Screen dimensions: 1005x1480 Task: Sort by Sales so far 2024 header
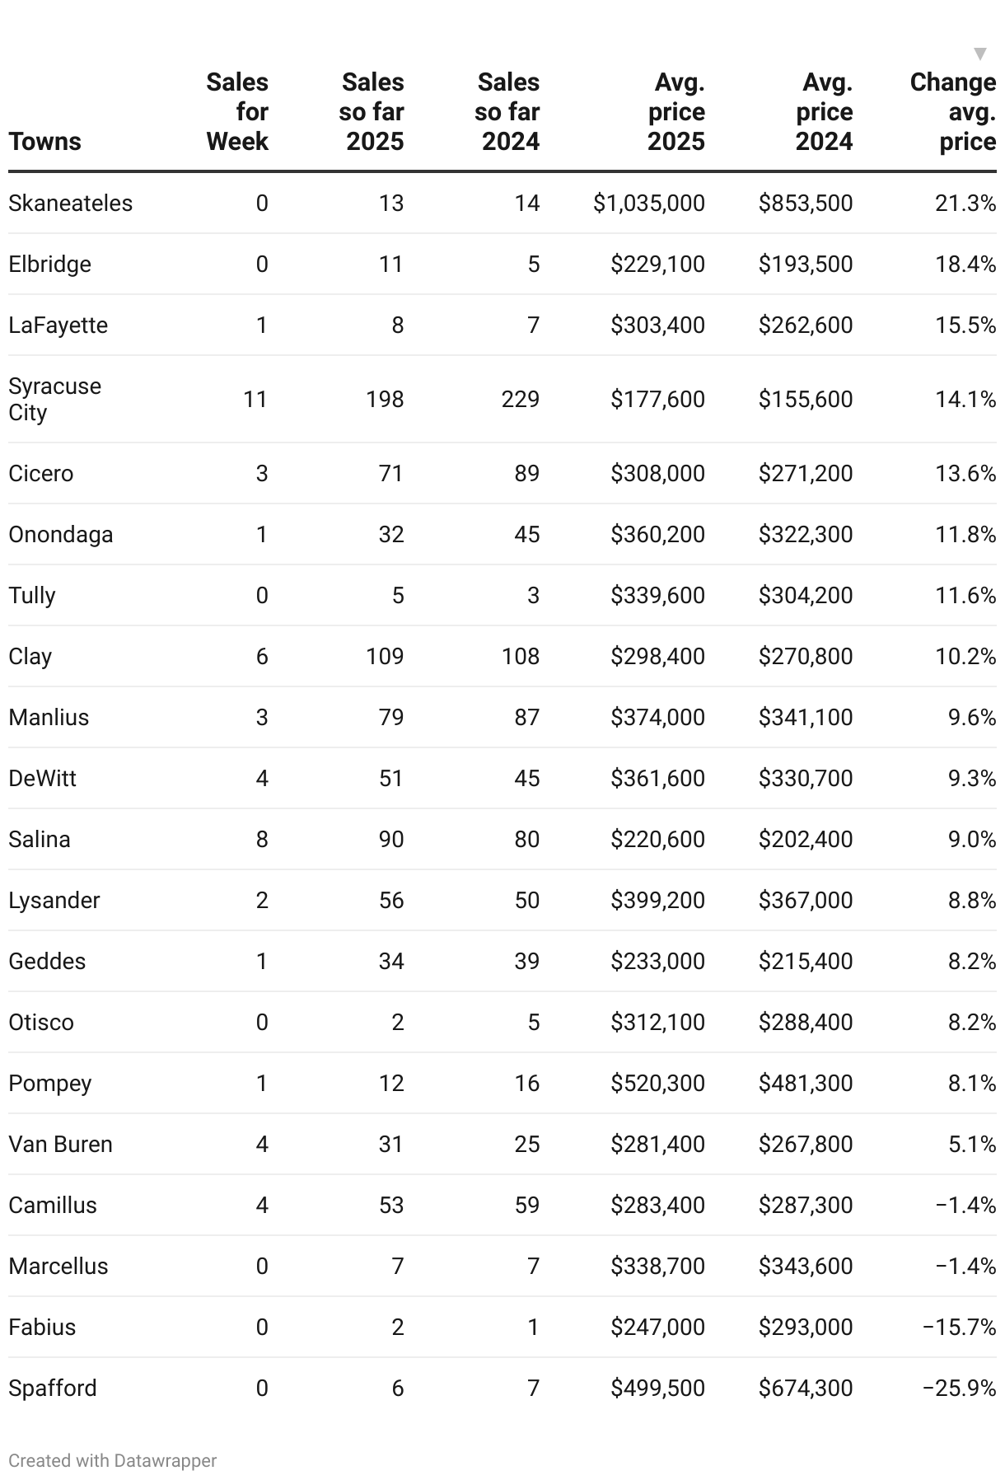tap(507, 112)
